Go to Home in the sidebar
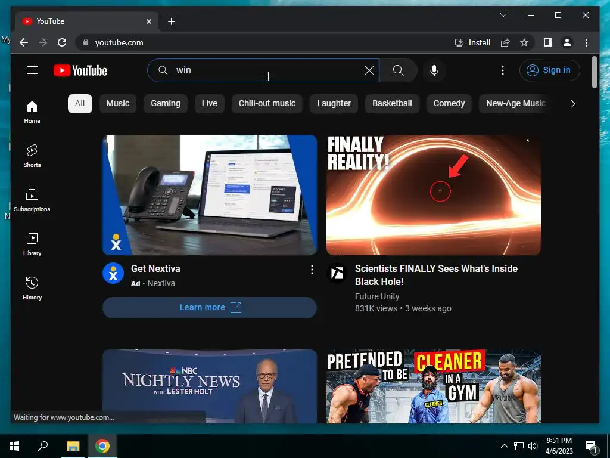The width and height of the screenshot is (610, 458). [32, 112]
